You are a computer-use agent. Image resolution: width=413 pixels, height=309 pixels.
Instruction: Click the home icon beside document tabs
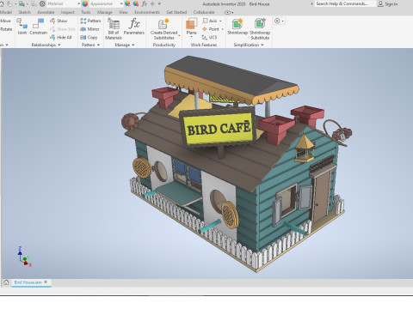pos(6,282)
